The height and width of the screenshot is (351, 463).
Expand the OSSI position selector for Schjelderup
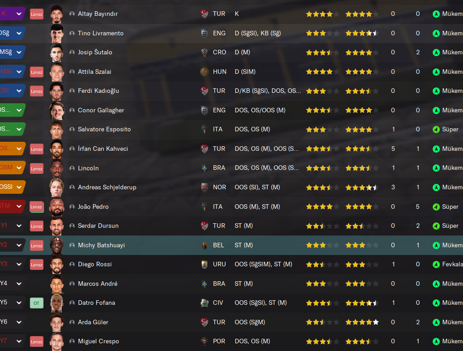click(19, 187)
